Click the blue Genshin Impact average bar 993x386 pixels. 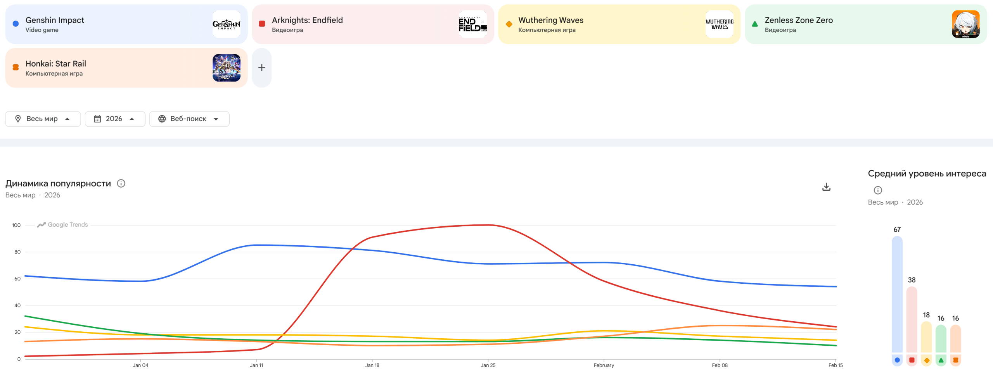(897, 295)
